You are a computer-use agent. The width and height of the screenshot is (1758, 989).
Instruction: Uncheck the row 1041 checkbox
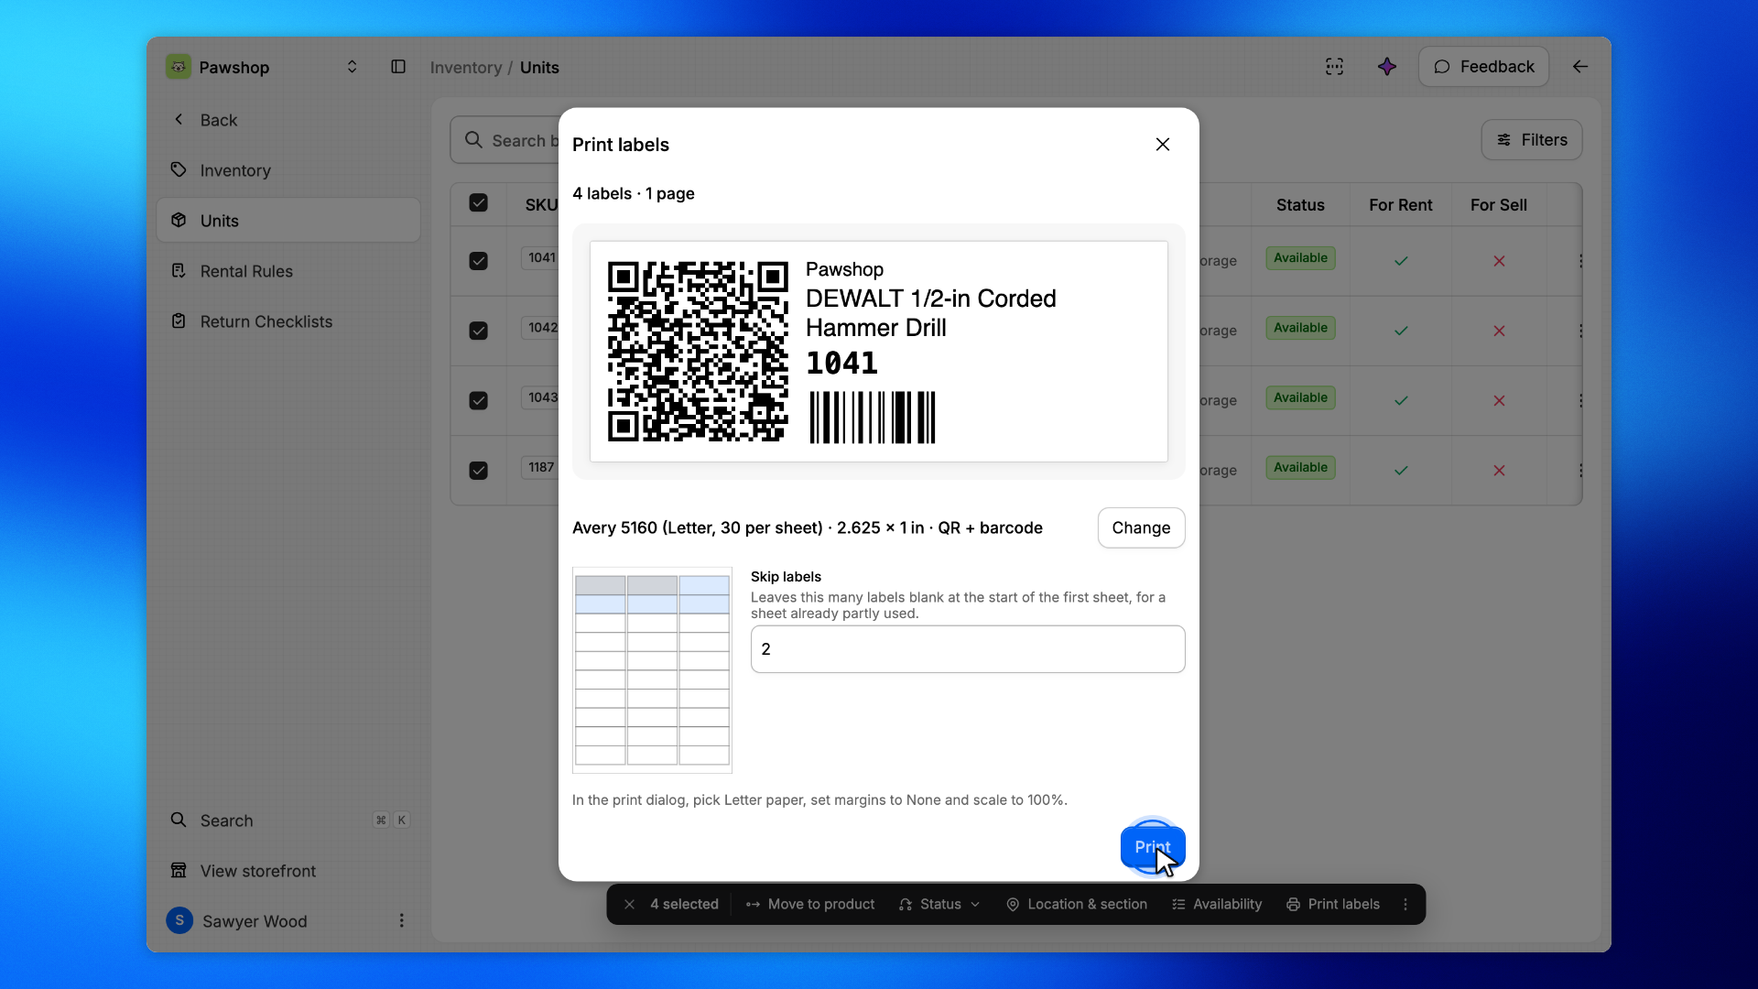pos(478,261)
